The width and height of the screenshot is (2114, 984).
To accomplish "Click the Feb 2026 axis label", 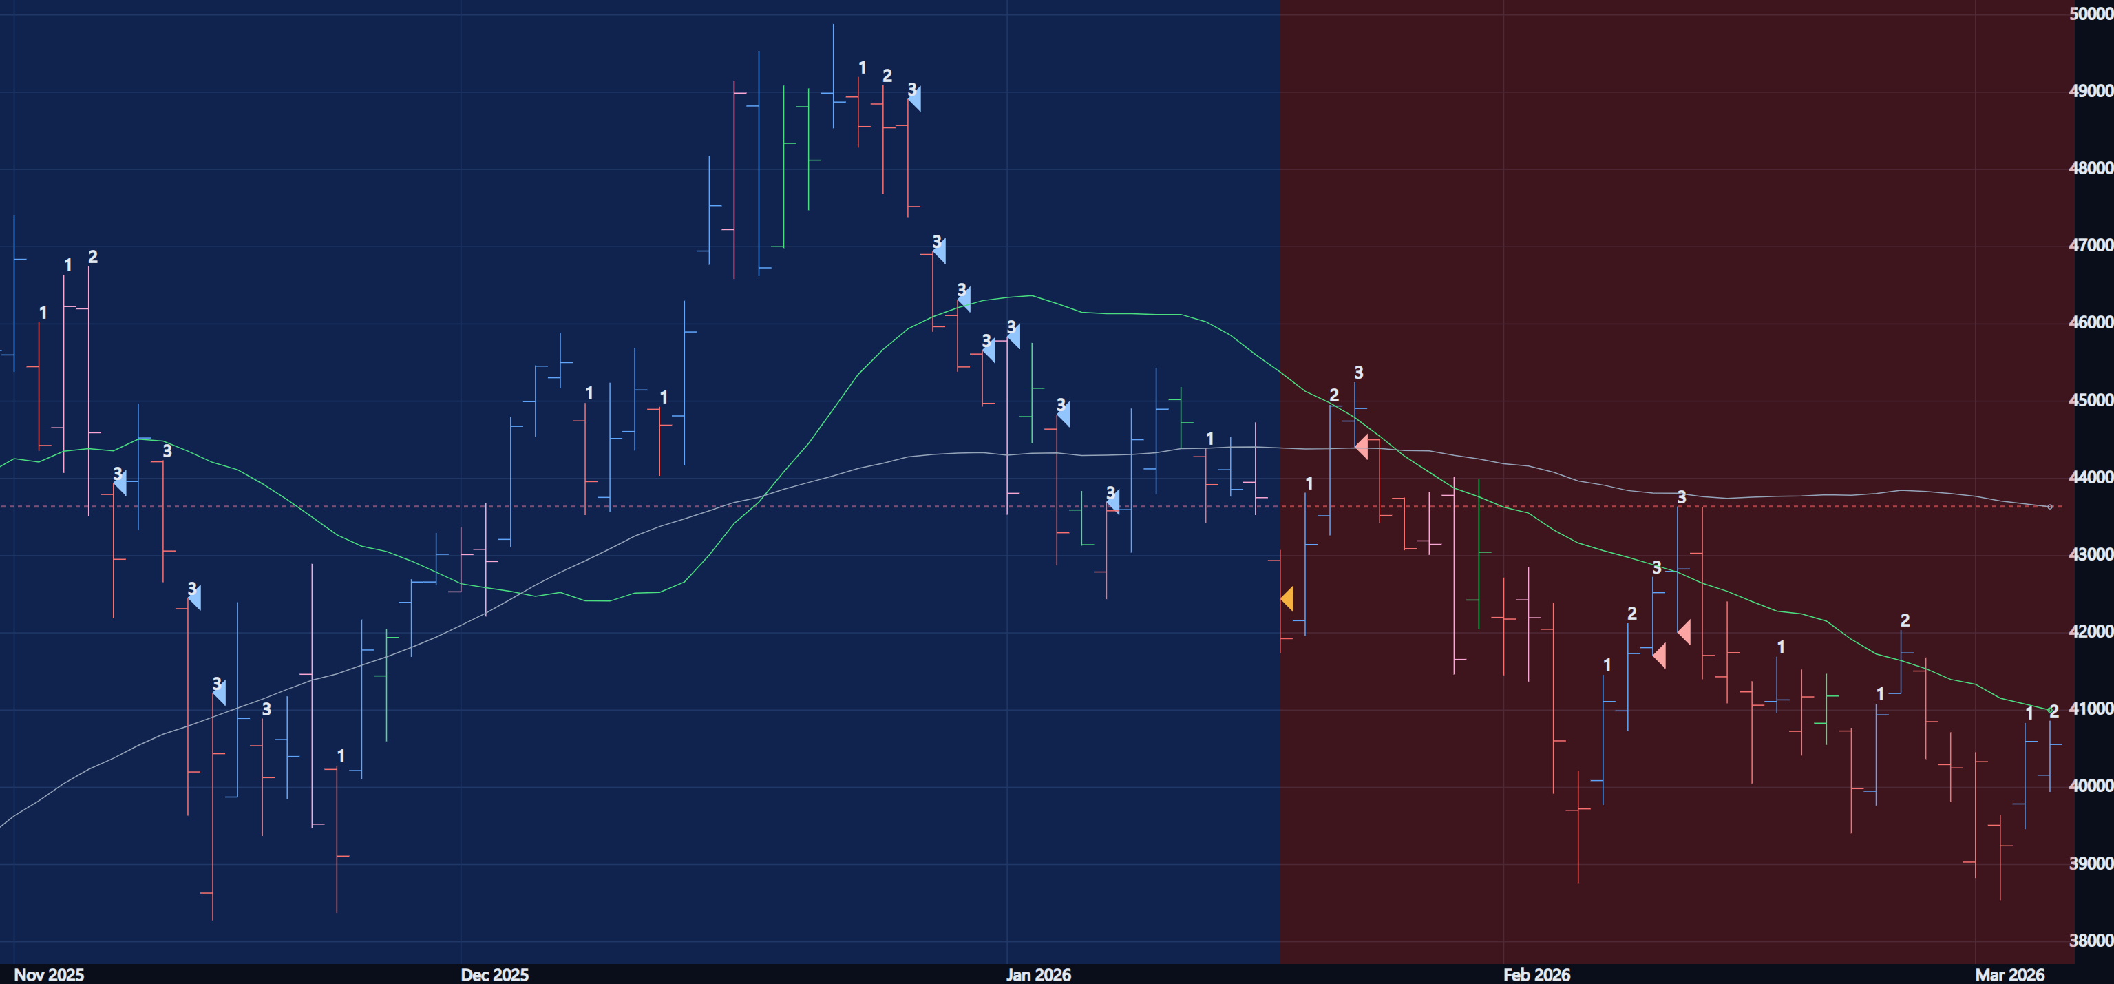I will click(1536, 974).
